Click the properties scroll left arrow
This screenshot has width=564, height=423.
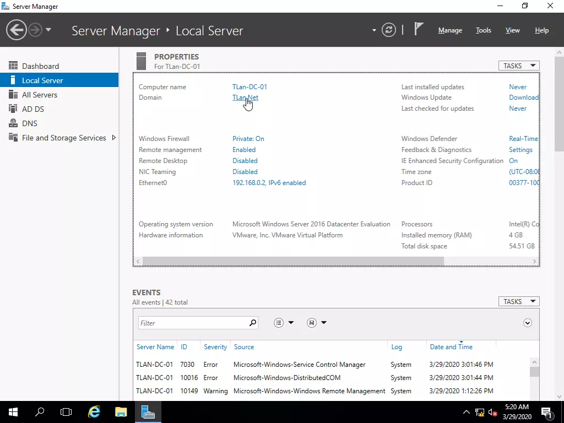(138, 261)
